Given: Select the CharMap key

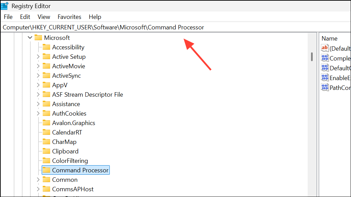Looking at the screenshot, I should (64, 142).
